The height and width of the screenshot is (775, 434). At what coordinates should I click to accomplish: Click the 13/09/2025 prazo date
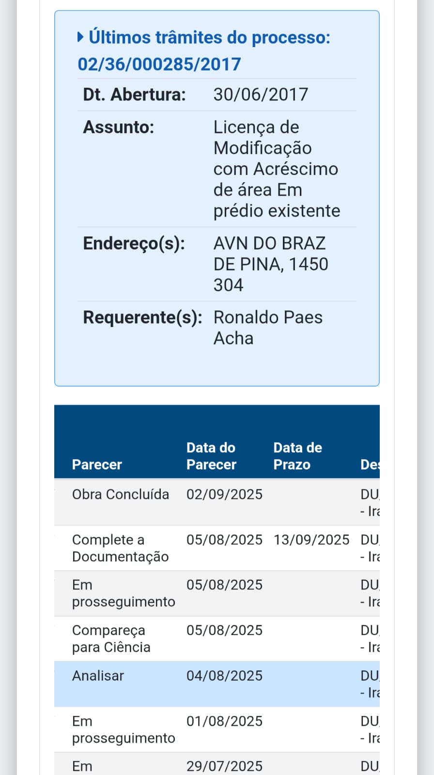pyautogui.click(x=311, y=540)
